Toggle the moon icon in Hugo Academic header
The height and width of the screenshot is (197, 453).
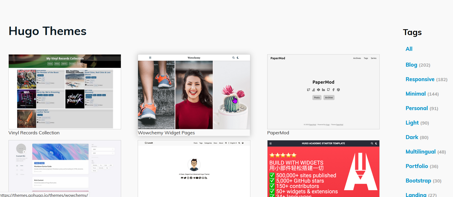(376, 144)
